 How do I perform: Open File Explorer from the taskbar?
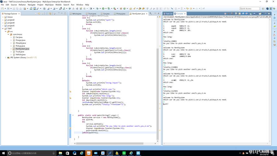pos(60,153)
